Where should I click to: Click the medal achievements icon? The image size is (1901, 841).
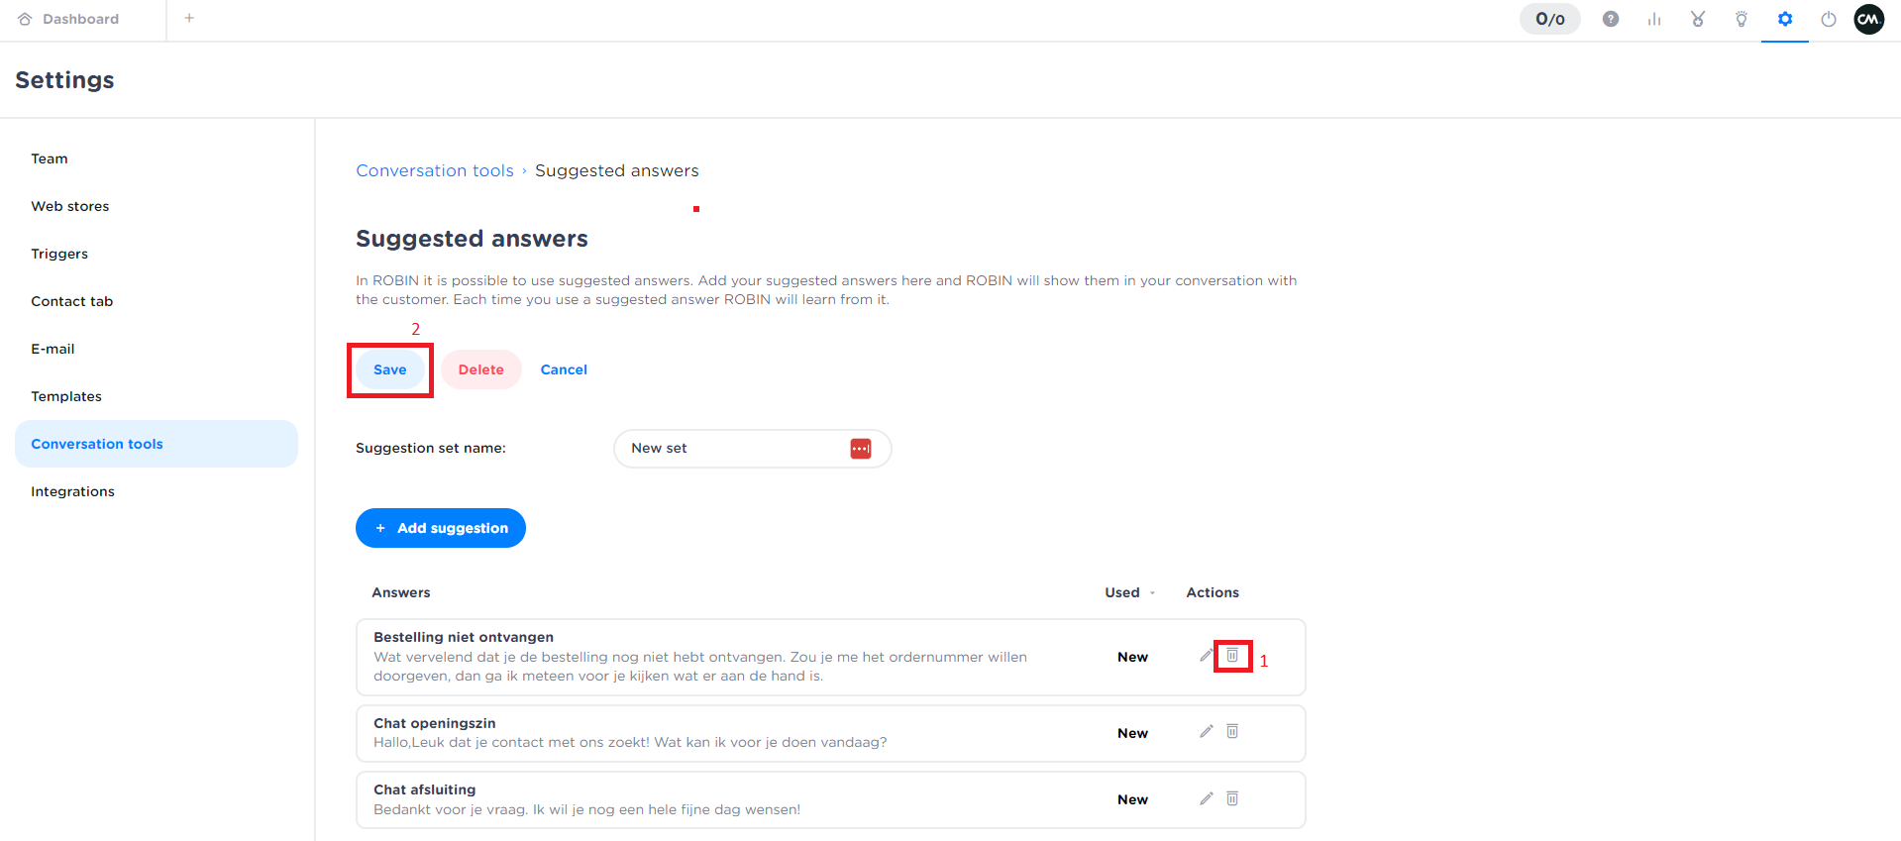1698,19
